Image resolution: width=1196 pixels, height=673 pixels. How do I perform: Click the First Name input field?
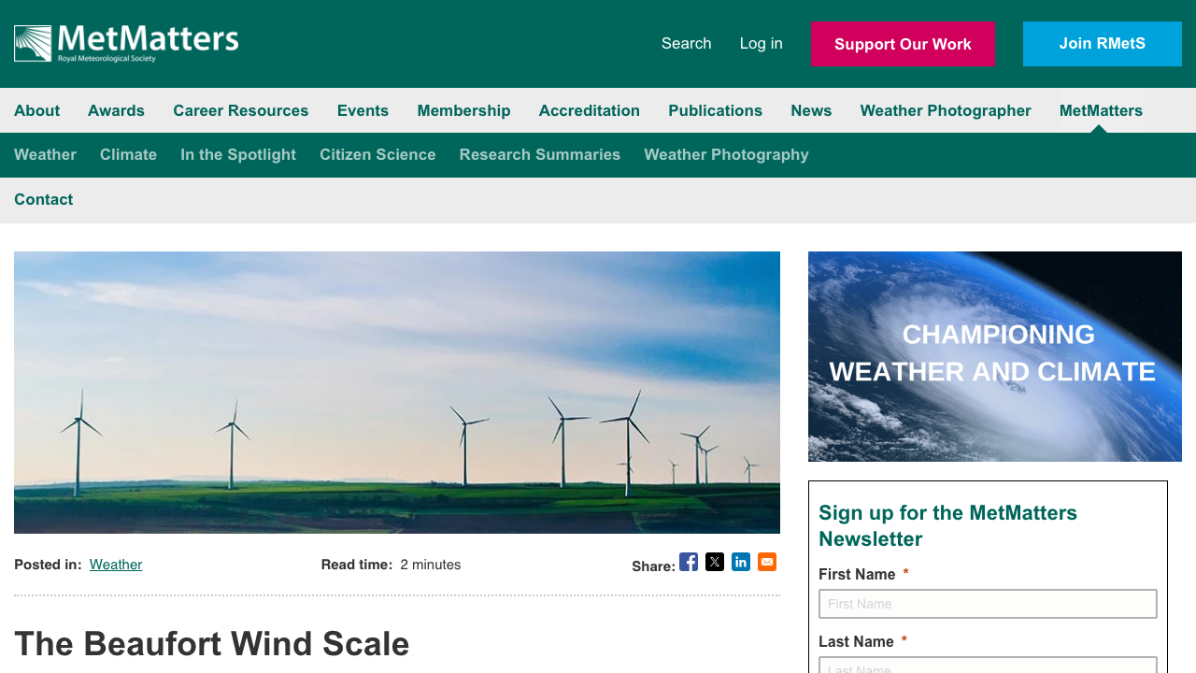point(988,603)
